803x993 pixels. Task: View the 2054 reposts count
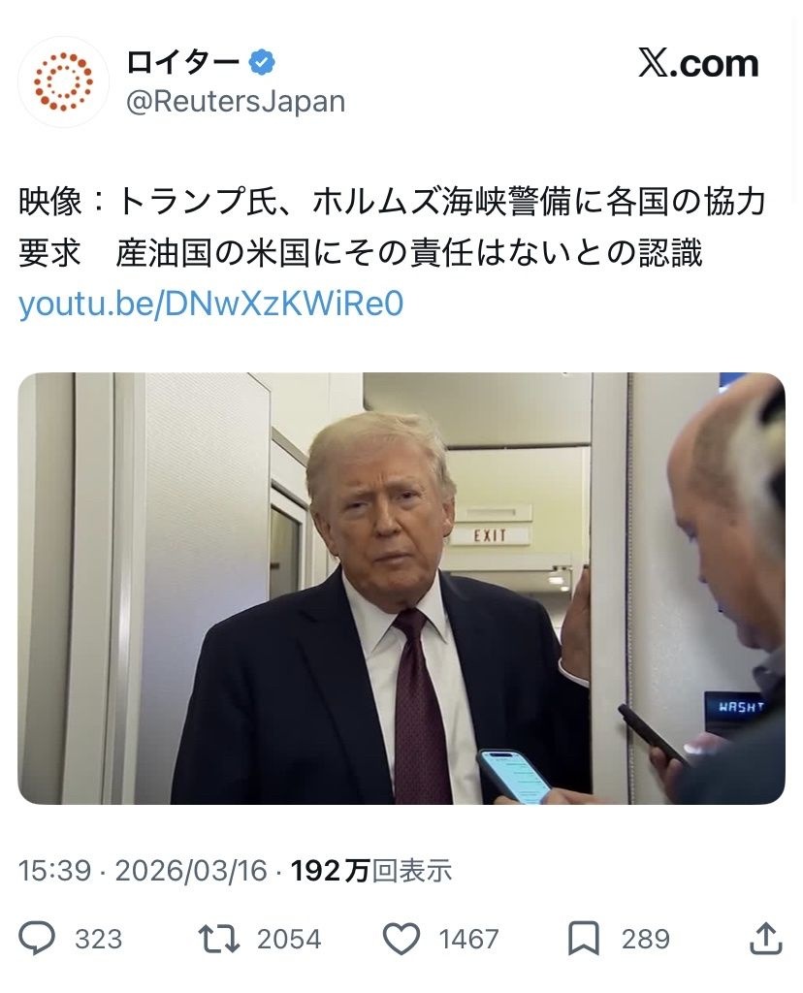[289, 939]
